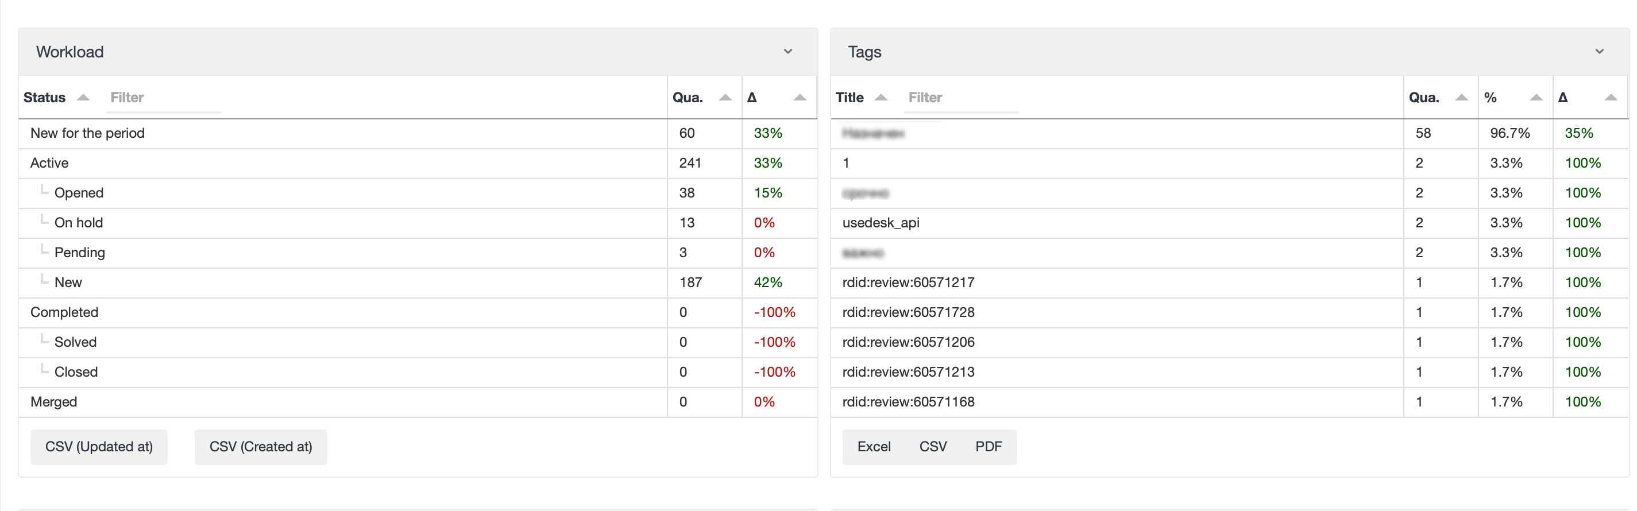Download CSV (Updated at) export

(99, 447)
